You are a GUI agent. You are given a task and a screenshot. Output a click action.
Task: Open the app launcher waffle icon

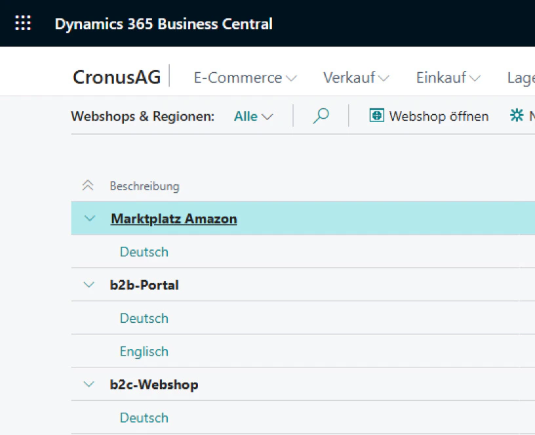(x=23, y=23)
